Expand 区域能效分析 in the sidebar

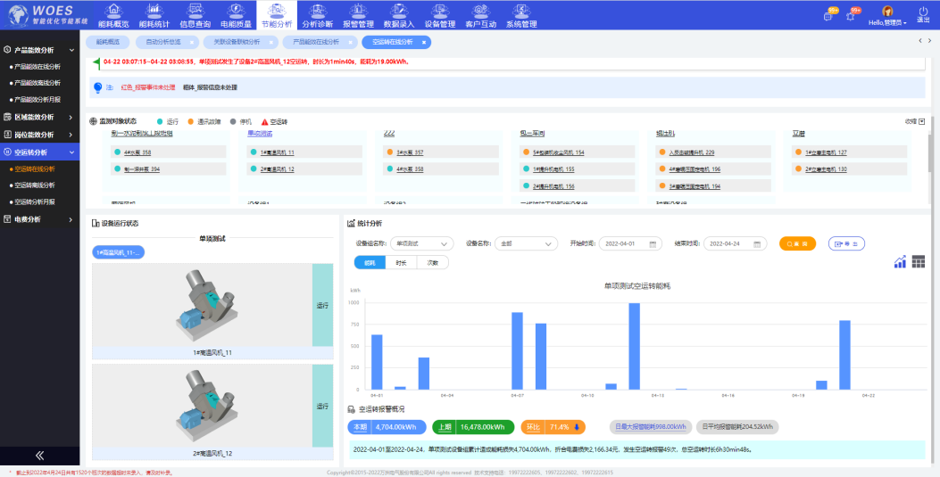39,117
